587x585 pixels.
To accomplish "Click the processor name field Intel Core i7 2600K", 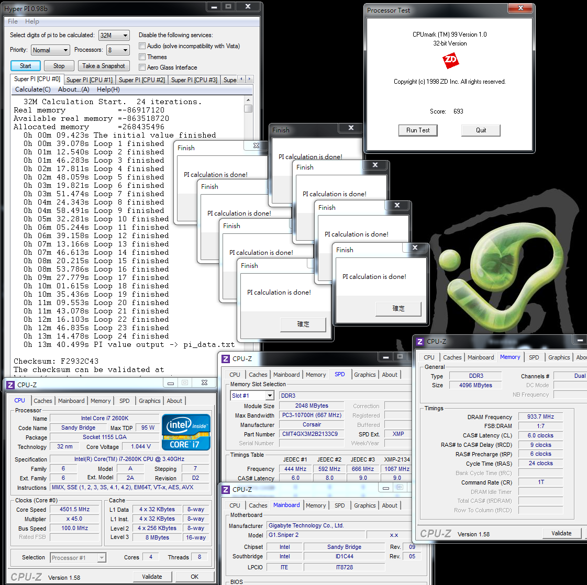I will pos(105,418).
